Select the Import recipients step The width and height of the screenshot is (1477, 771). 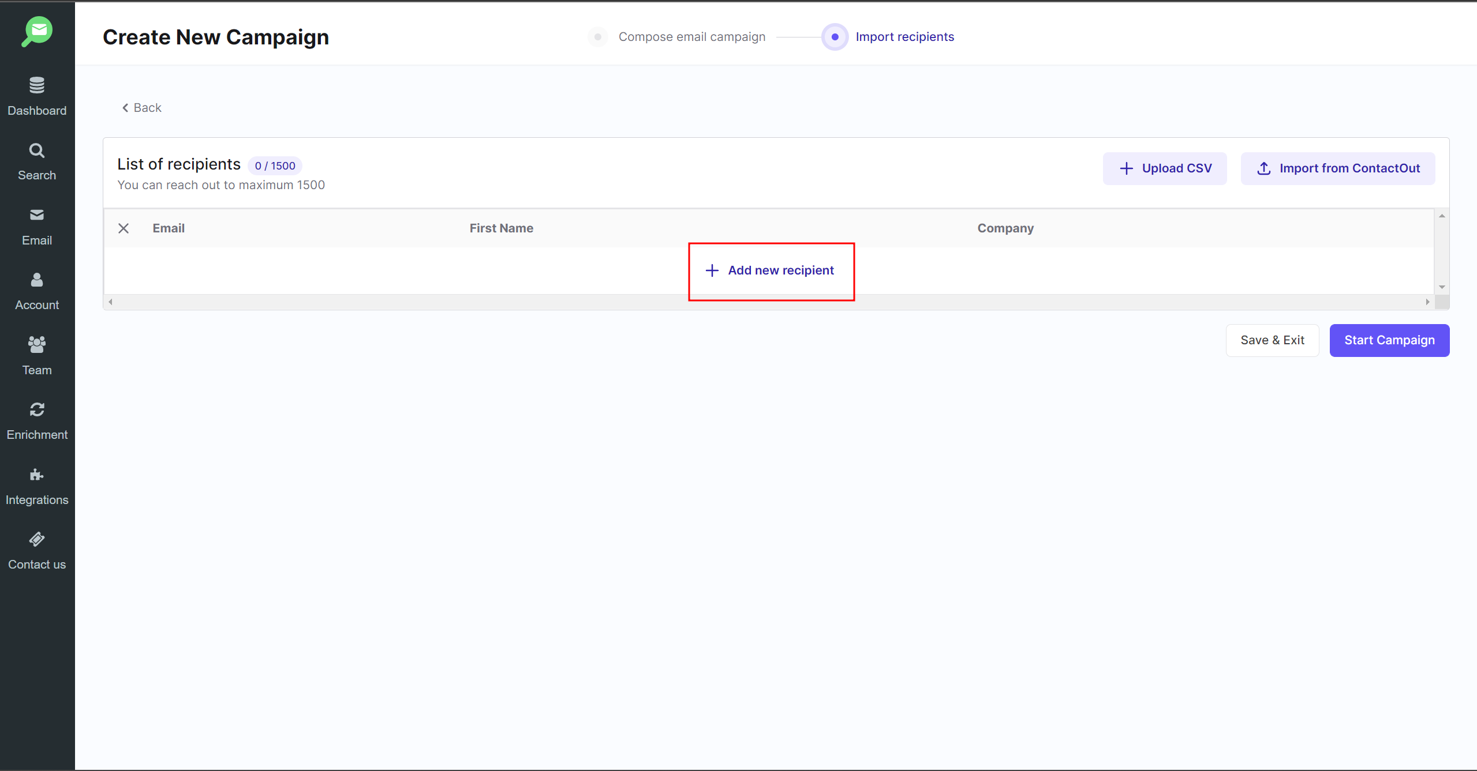(904, 37)
